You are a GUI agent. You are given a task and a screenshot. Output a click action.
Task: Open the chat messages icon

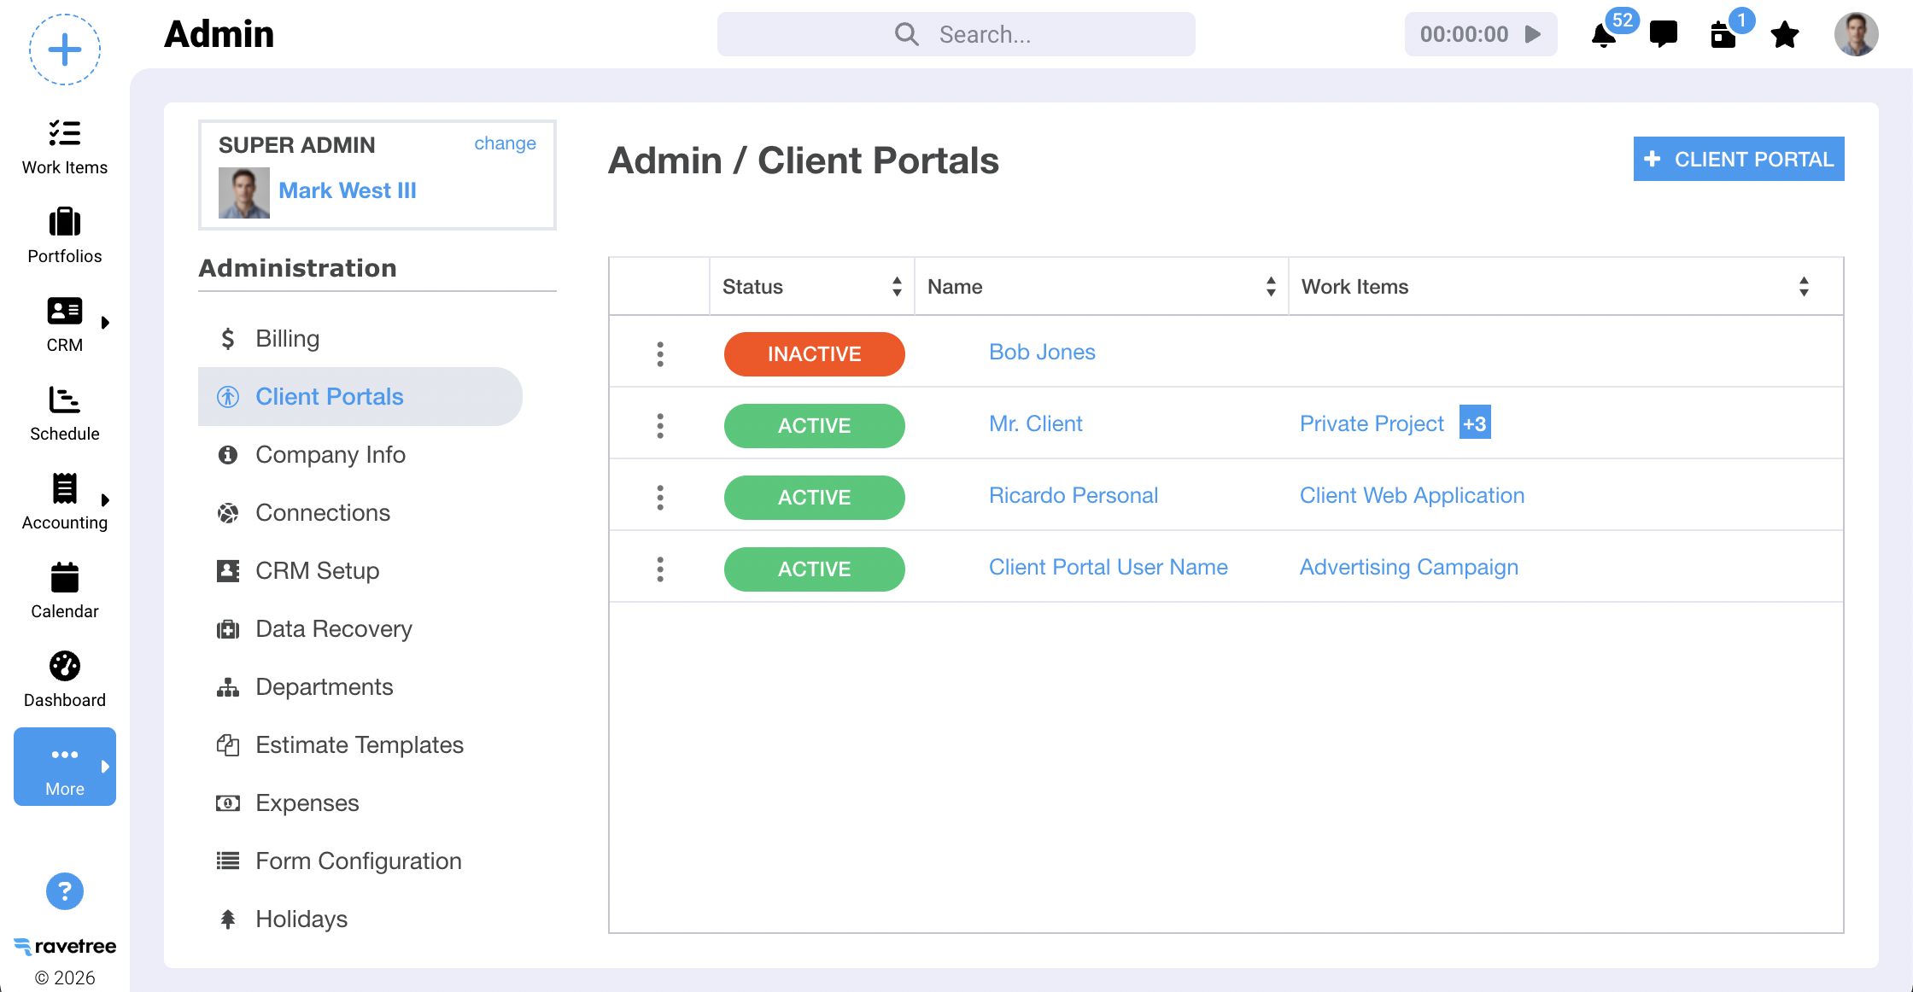tap(1663, 34)
